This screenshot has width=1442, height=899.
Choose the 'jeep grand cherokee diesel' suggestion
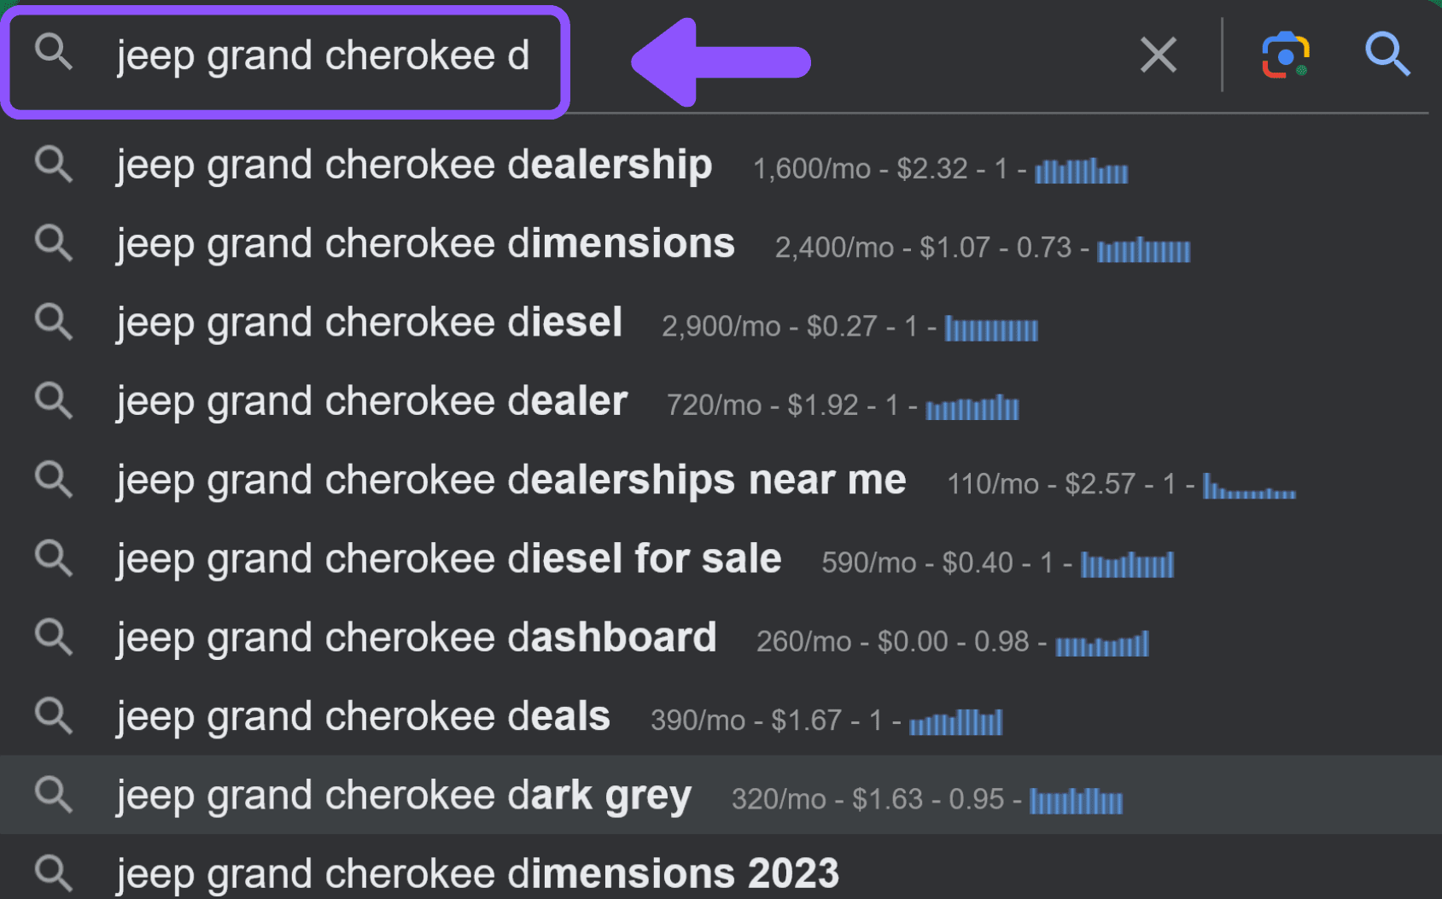click(x=721, y=323)
